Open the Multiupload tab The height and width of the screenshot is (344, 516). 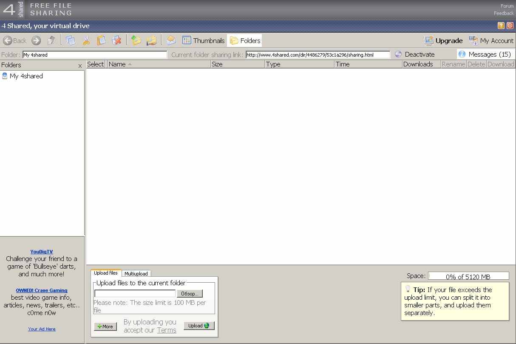coord(136,273)
